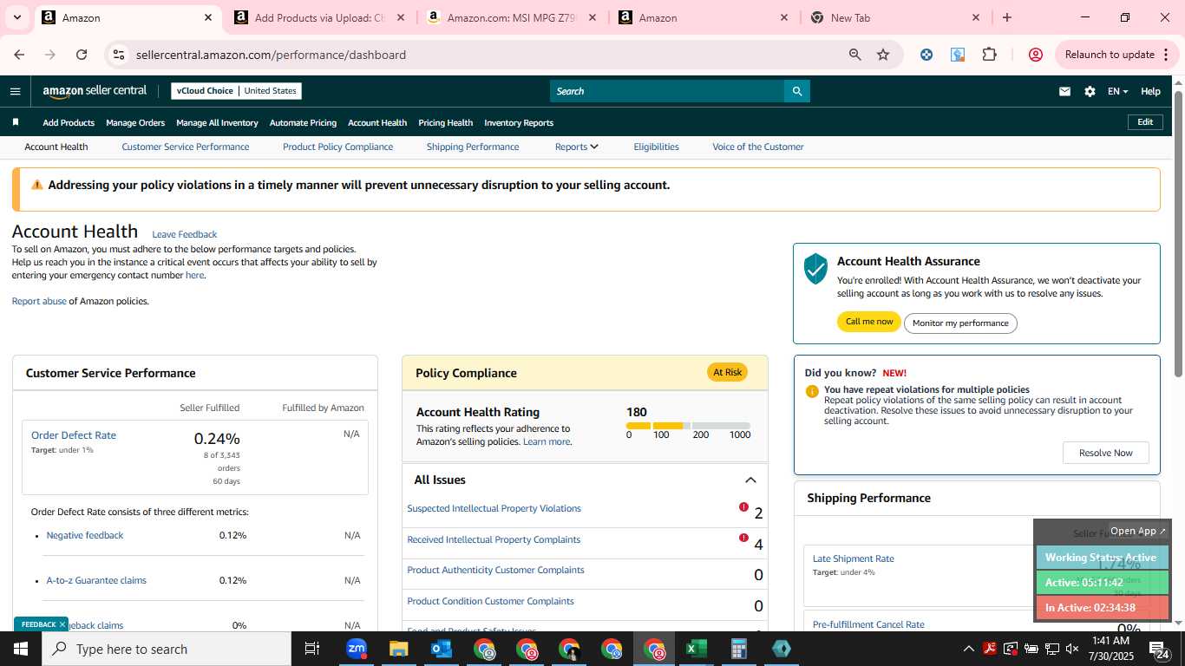1185x666 pixels.
Task: Open Voice of the Customer tab
Action: click(x=758, y=147)
